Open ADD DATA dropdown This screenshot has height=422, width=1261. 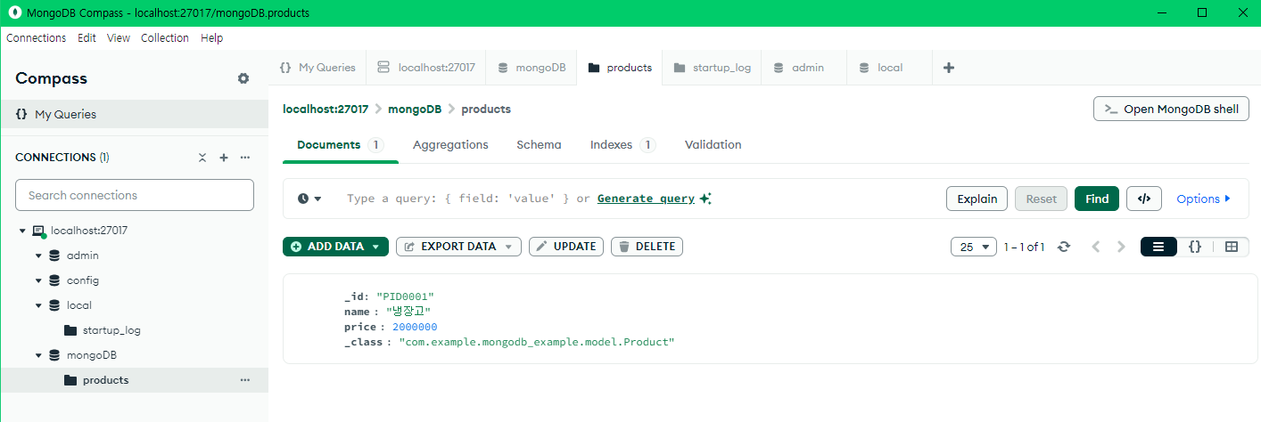coord(335,247)
